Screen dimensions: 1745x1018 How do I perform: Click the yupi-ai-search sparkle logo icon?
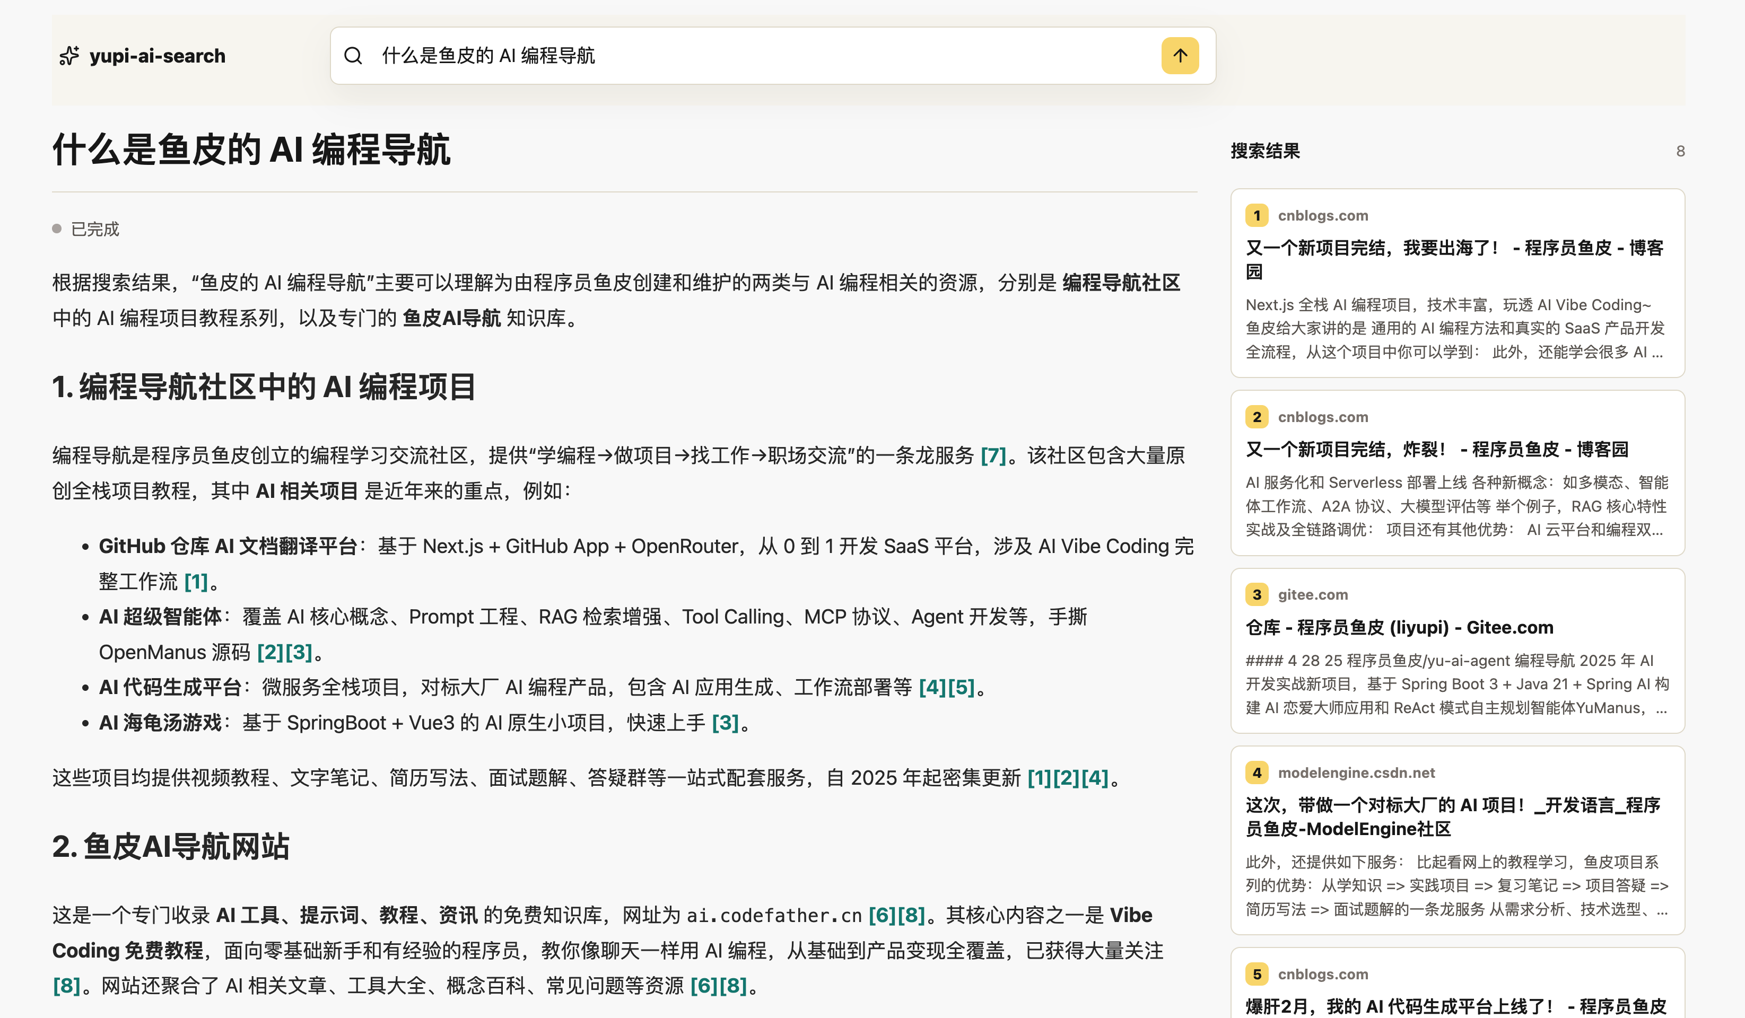(69, 55)
